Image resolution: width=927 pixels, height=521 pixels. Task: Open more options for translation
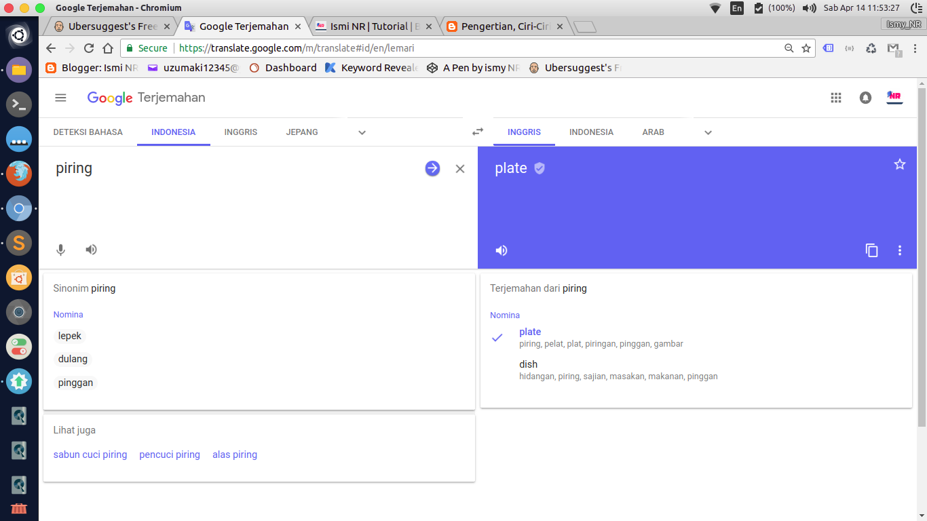900,250
